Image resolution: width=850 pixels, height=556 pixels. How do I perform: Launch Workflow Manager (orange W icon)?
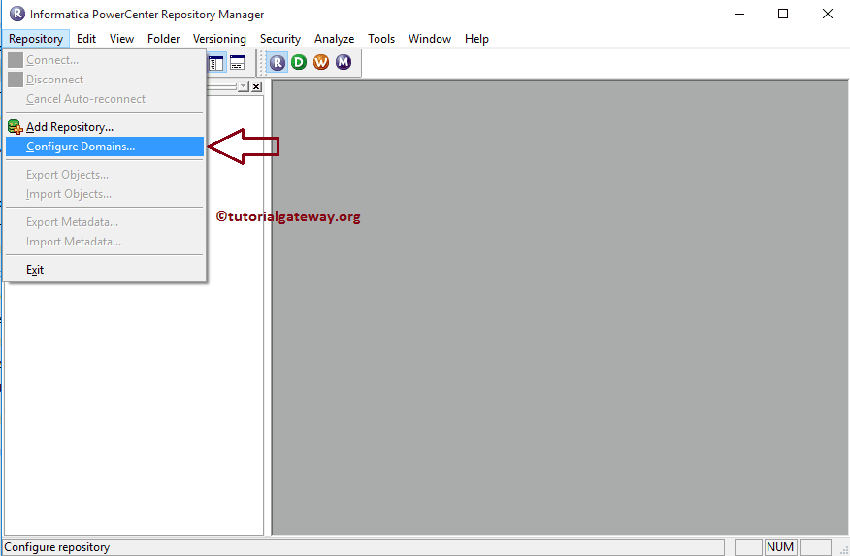(x=321, y=63)
